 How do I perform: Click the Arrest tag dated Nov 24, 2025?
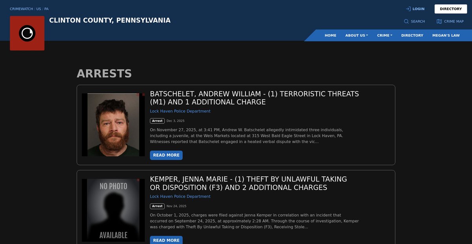(157, 206)
